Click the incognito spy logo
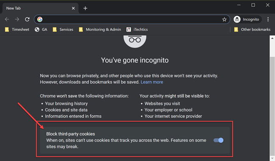 [x=135, y=41]
